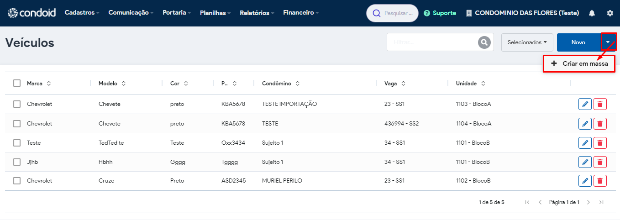This screenshot has width=620, height=220.
Task: Check the TedTed te row checkbox
Action: tap(17, 143)
